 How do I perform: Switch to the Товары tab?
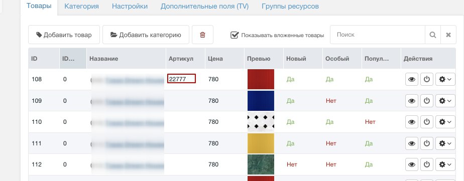[39, 6]
